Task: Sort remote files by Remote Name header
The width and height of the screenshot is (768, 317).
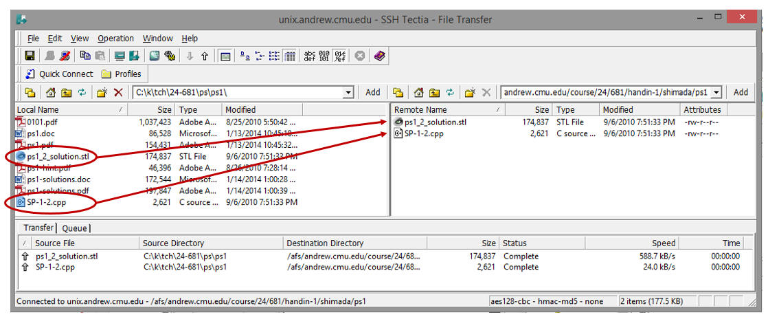Action: click(x=448, y=110)
